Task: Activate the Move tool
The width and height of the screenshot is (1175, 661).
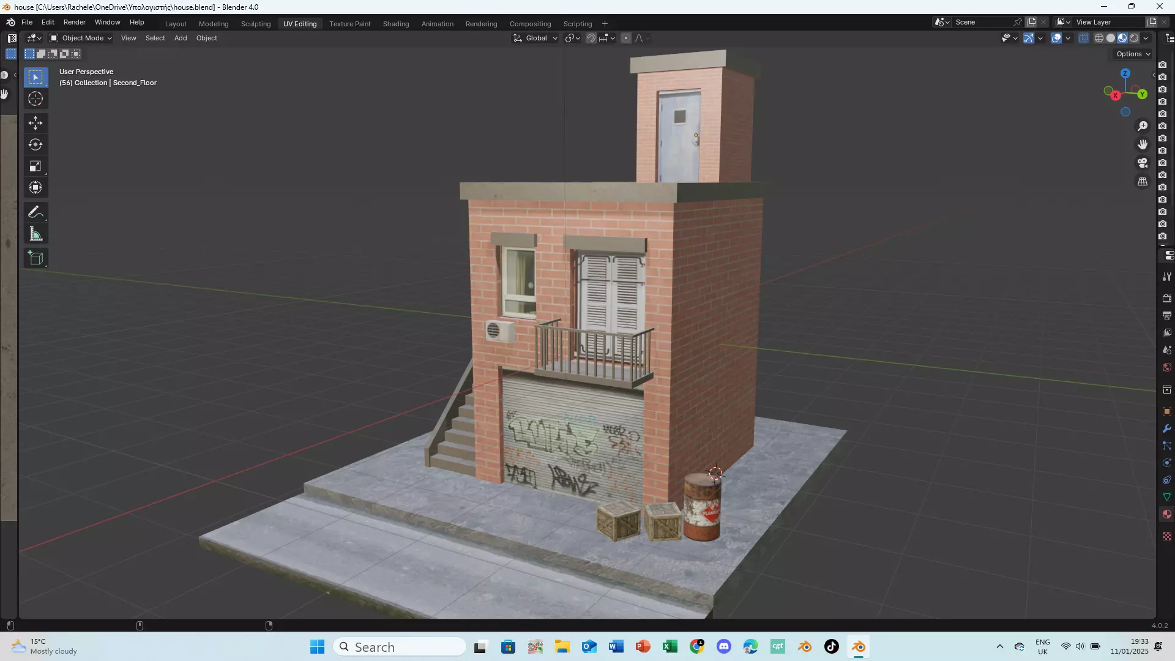Action: click(x=35, y=123)
